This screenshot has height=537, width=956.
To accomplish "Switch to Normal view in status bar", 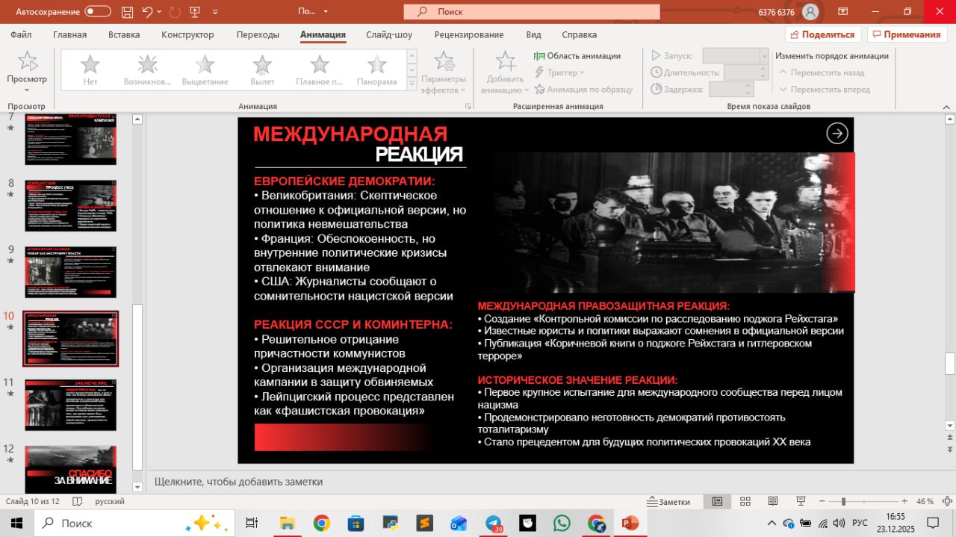I will pos(717,501).
